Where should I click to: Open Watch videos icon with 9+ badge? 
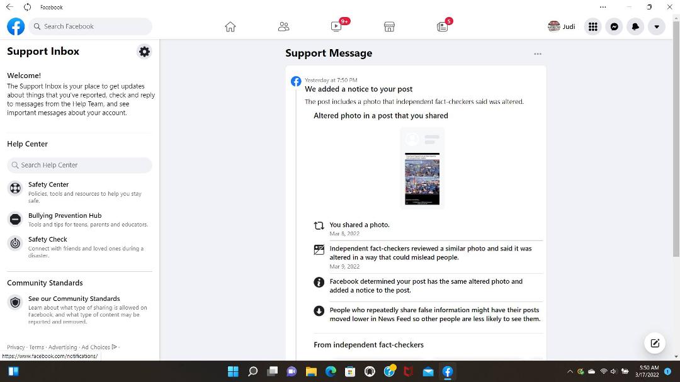[x=336, y=26]
